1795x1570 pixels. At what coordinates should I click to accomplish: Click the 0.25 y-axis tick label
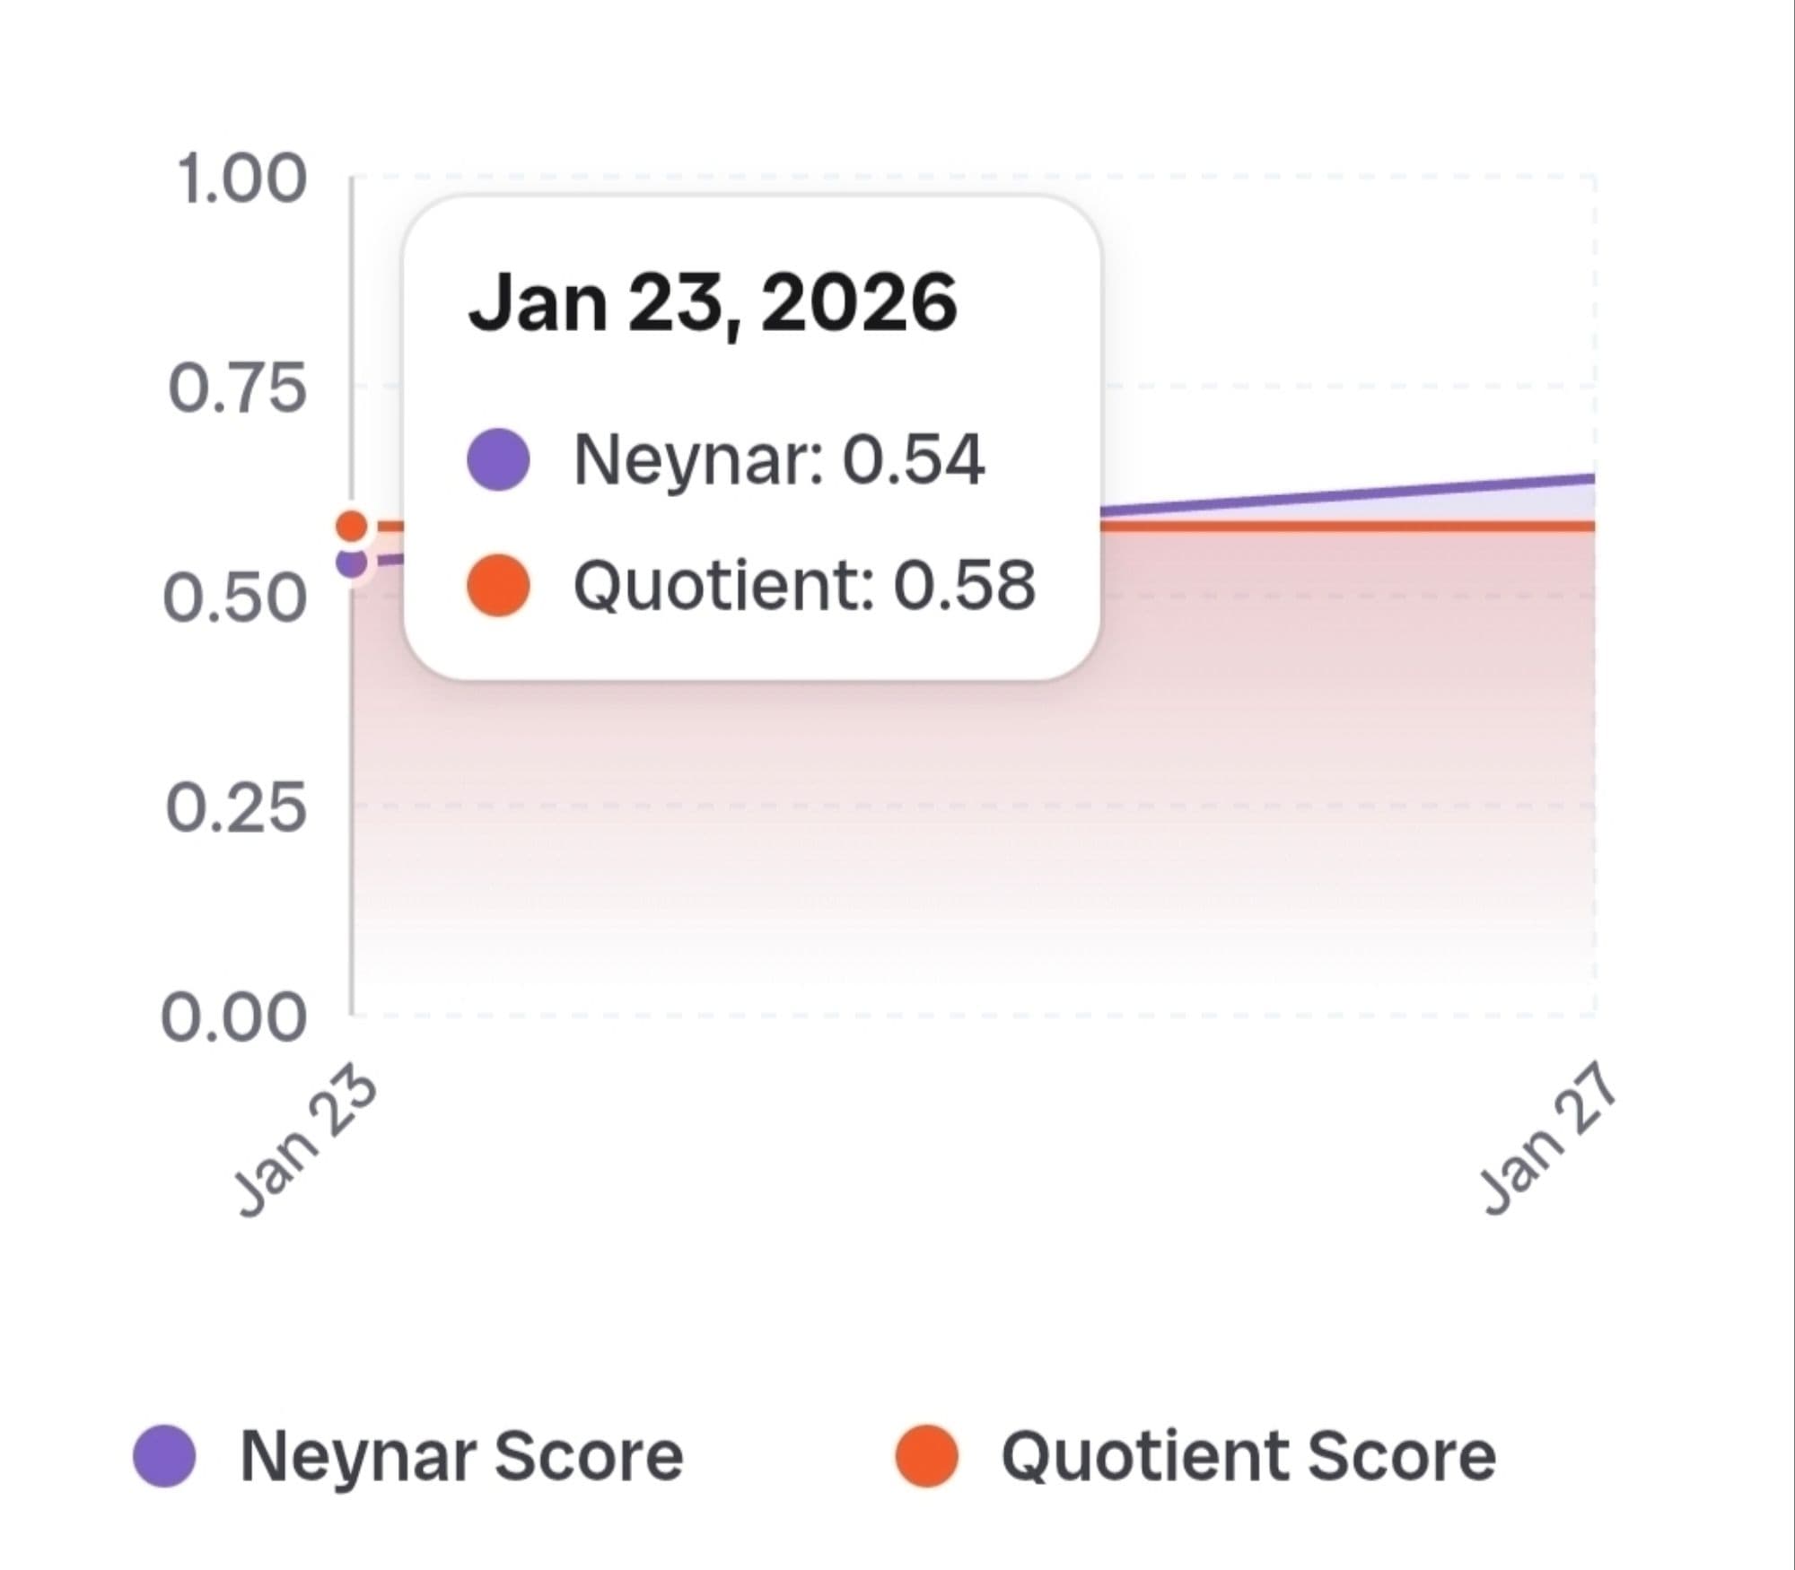[236, 807]
